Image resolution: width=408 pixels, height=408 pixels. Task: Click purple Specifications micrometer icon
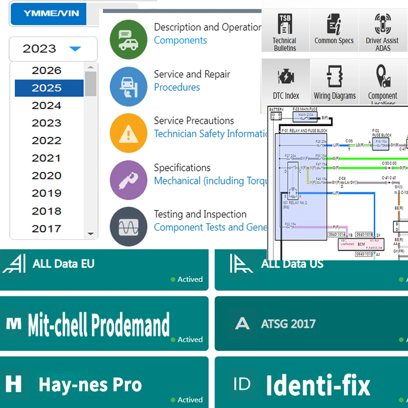tap(129, 180)
